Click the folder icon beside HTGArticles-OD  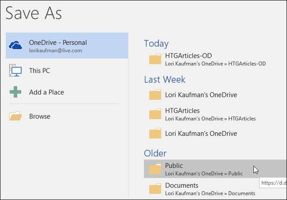[155, 59]
